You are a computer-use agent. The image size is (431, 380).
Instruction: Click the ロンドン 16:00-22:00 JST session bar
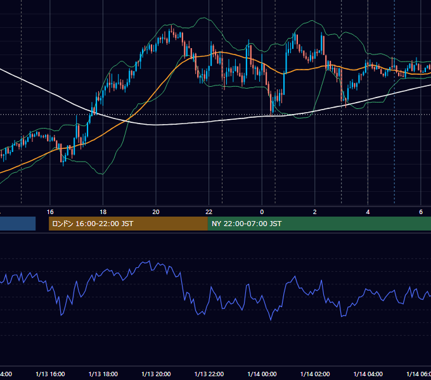(x=128, y=224)
